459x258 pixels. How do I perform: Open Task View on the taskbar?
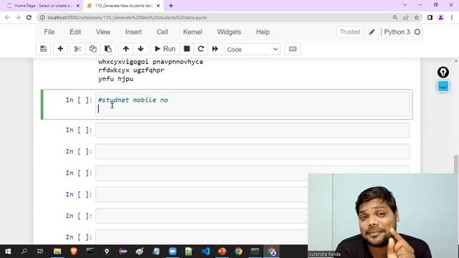point(40,252)
